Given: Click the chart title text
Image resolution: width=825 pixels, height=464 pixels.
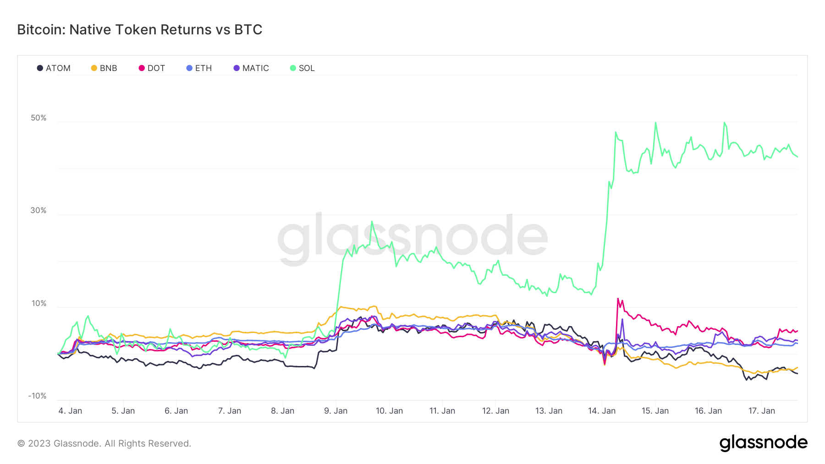Looking at the screenshot, I should click(x=140, y=30).
